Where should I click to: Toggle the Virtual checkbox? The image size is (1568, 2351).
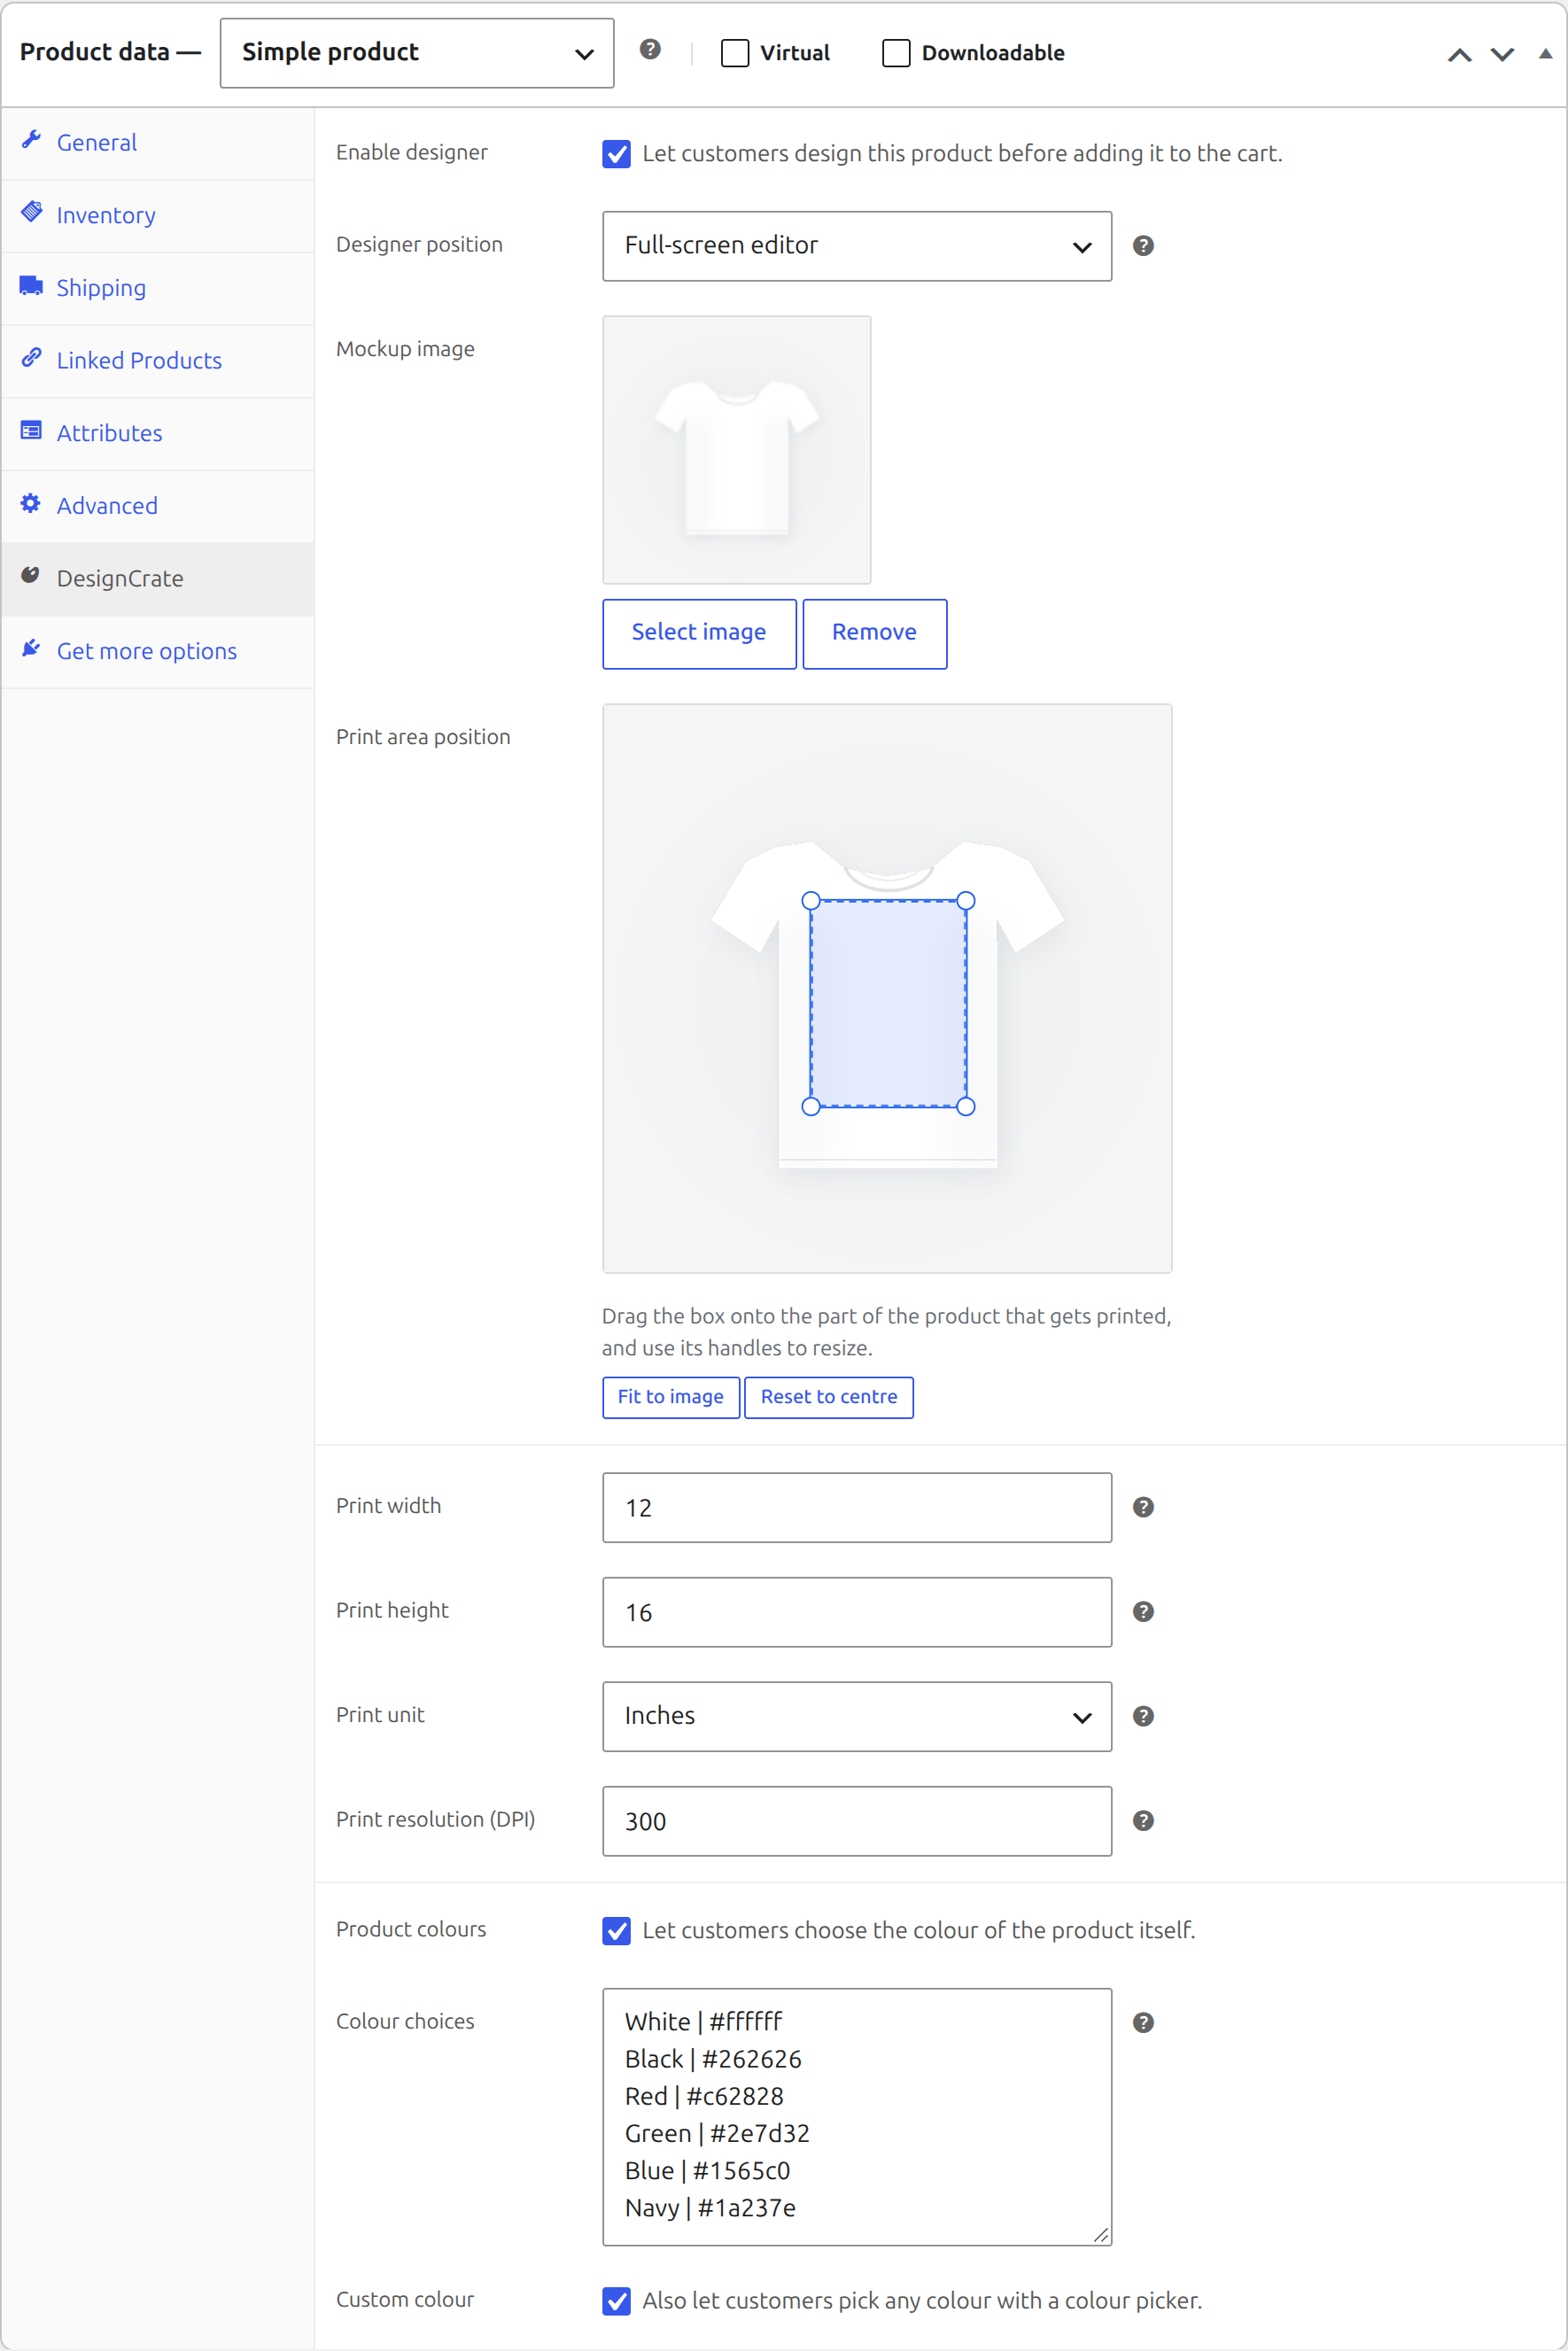735,53
